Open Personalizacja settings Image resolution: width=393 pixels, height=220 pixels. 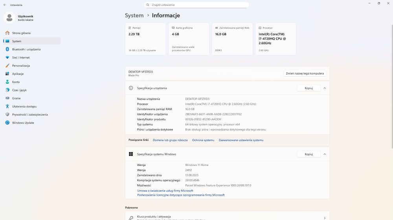point(21,66)
